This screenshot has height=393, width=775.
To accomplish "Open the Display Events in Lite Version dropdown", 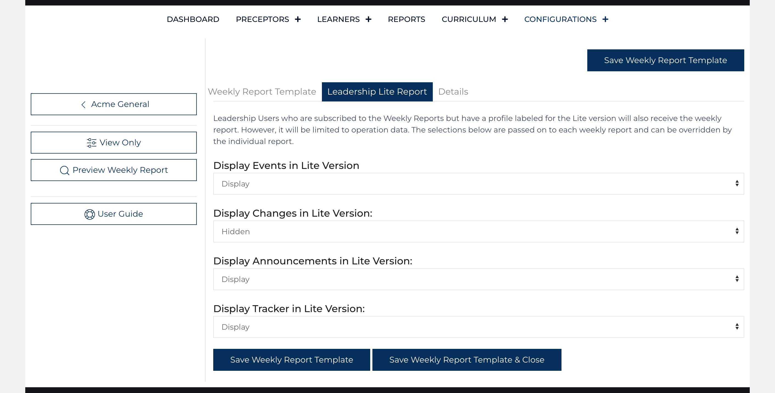I will (478, 184).
